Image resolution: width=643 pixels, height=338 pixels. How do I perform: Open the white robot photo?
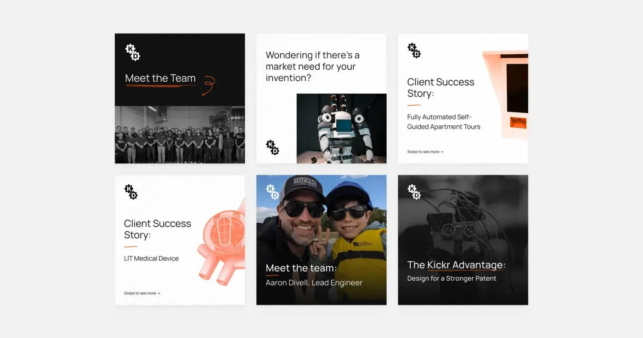(x=341, y=129)
